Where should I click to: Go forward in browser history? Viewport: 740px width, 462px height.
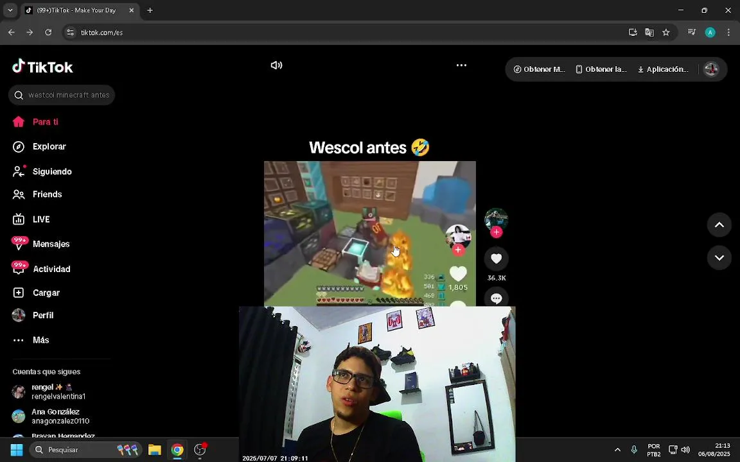tap(30, 32)
